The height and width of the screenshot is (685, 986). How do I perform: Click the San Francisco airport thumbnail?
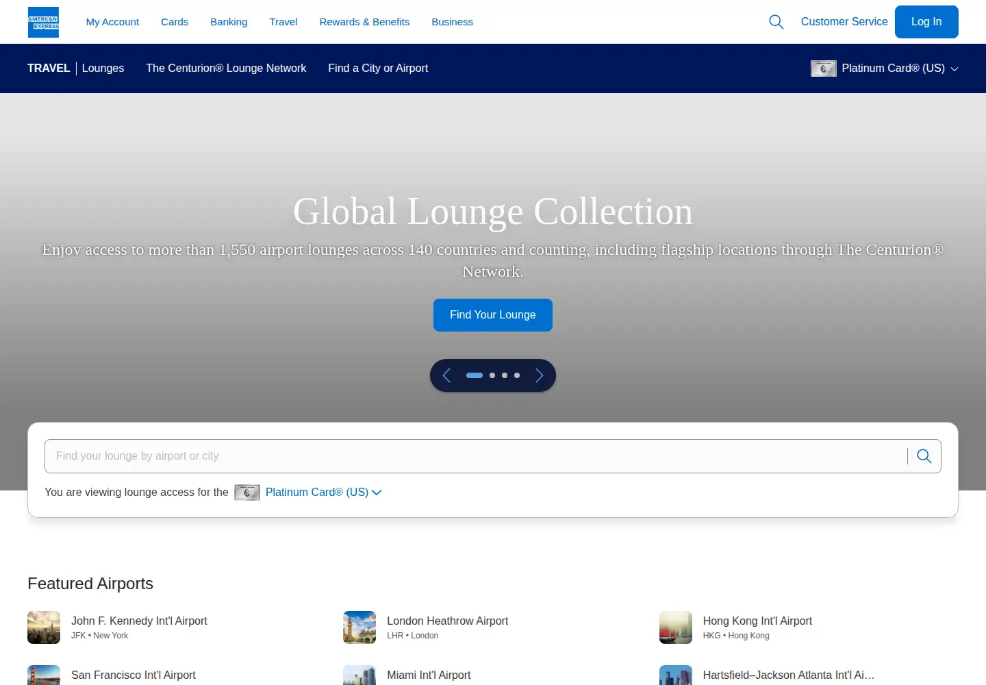(44, 675)
